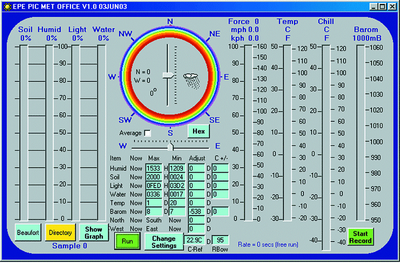Click the Light Min field showing 03D2
Viewport: 400px width, 263px height.
(178, 186)
